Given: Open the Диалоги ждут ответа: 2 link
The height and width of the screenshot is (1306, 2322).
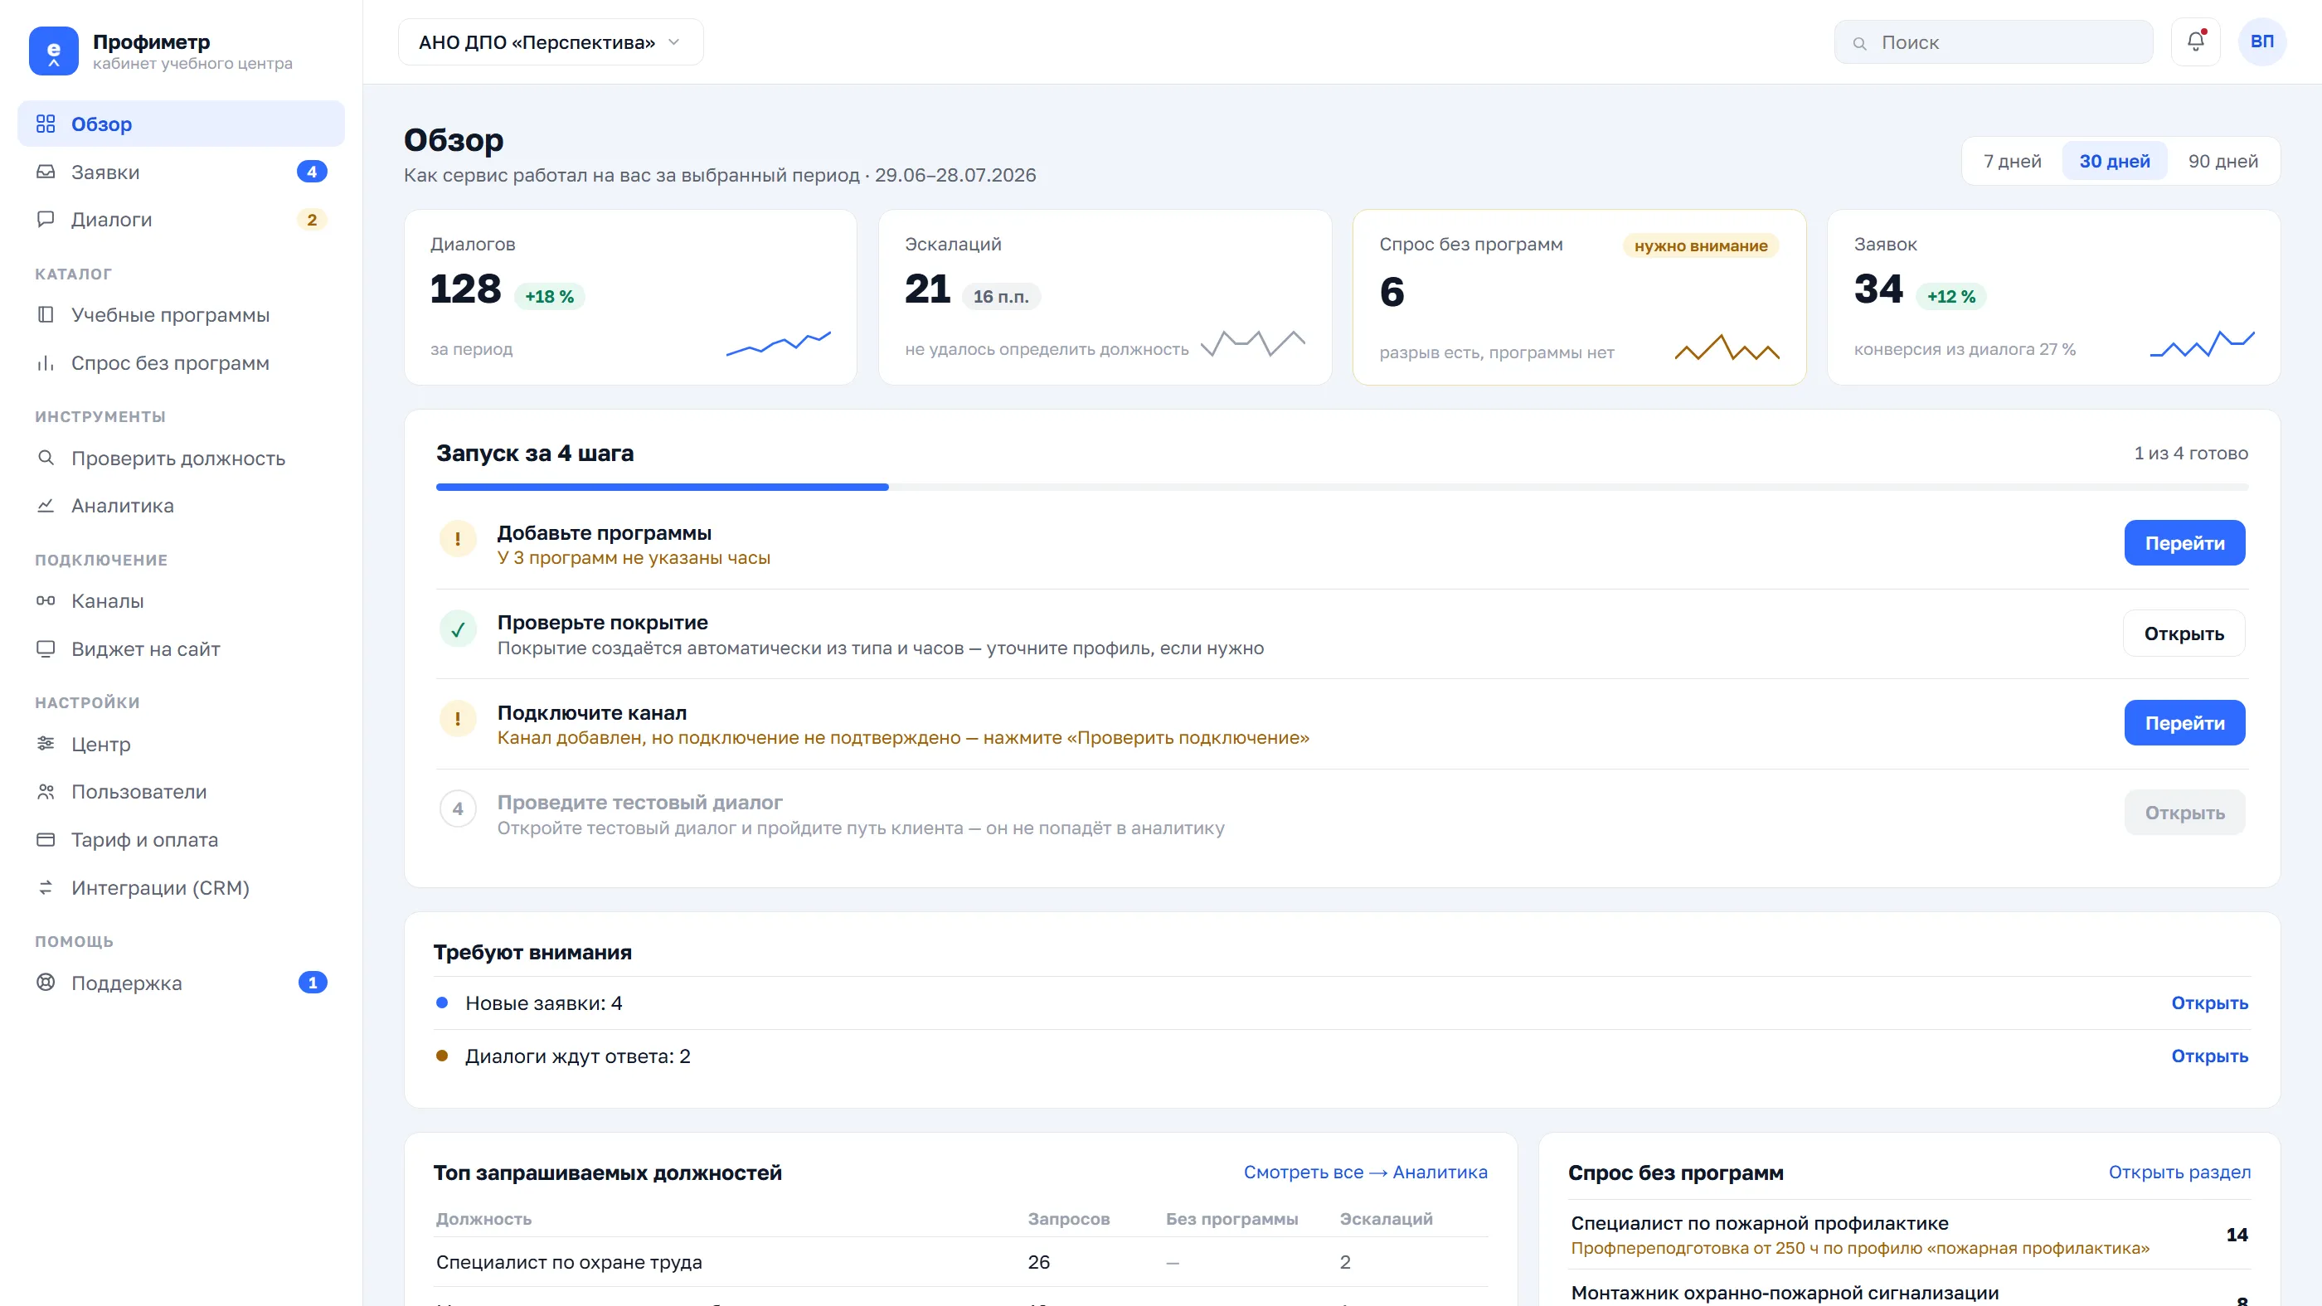Looking at the screenshot, I should (x=2209, y=1056).
